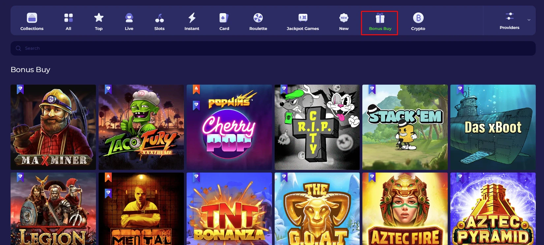544x245 pixels.
Task: Launch the Mental game thumbnail
Action: click(x=141, y=209)
